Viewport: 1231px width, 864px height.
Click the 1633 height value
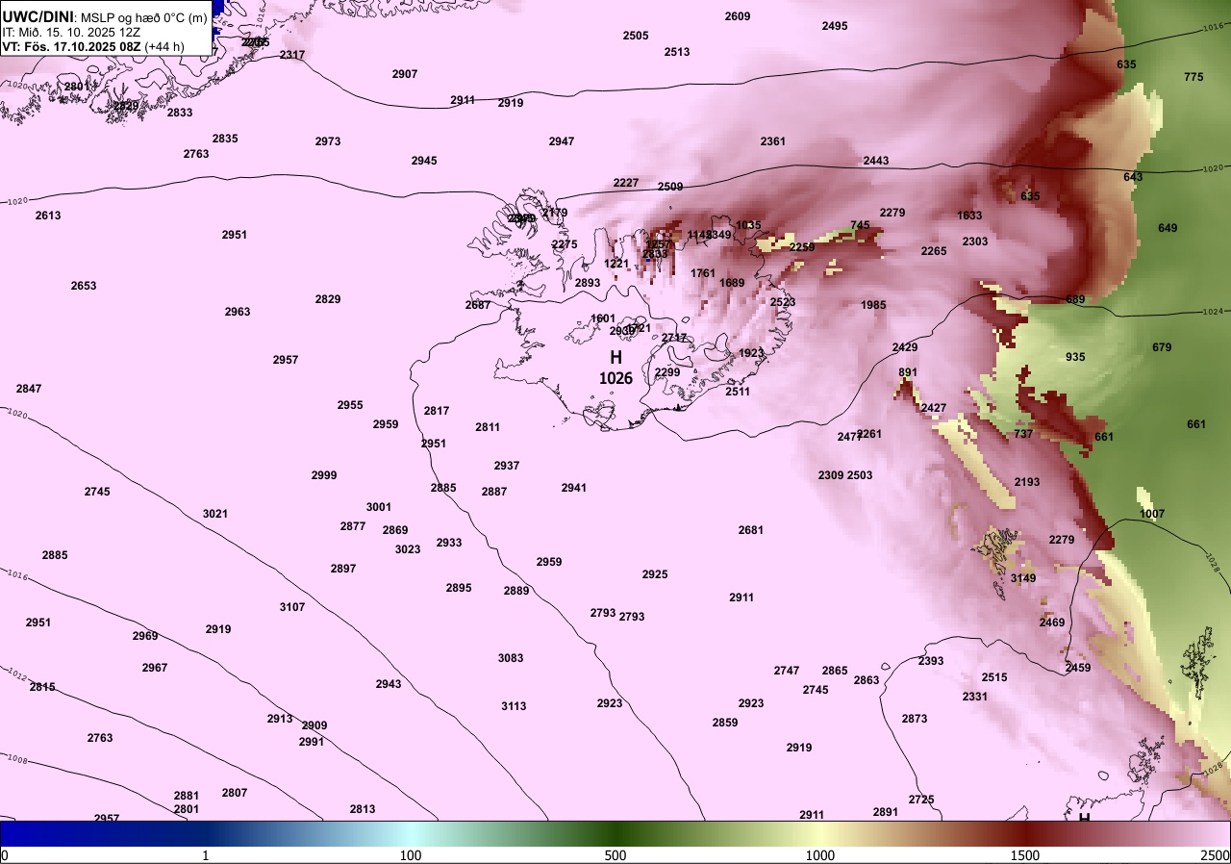[969, 216]
